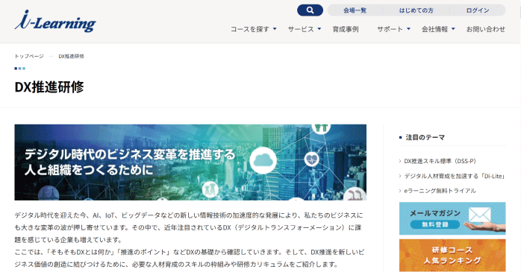Open DX推進スキル標準（DSS-P） link
The image size is (521, 272).
[x=440, y=161]
